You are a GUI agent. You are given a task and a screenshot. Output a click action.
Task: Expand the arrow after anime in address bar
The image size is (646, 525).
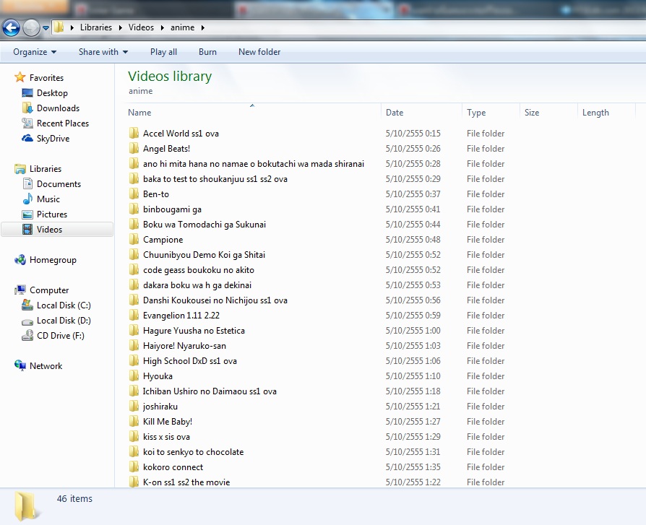click(x=203, y=27)
